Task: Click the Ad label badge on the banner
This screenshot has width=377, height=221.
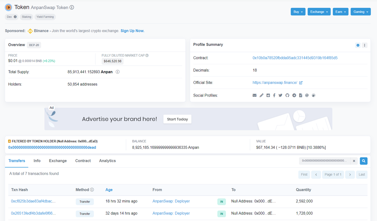Action: [x=52, y=108]
